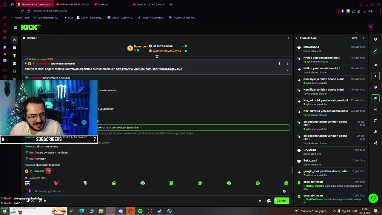The image size is (382, 215).
Task: Open the pinned message three-dot options
Action: (x=287, y=64)
